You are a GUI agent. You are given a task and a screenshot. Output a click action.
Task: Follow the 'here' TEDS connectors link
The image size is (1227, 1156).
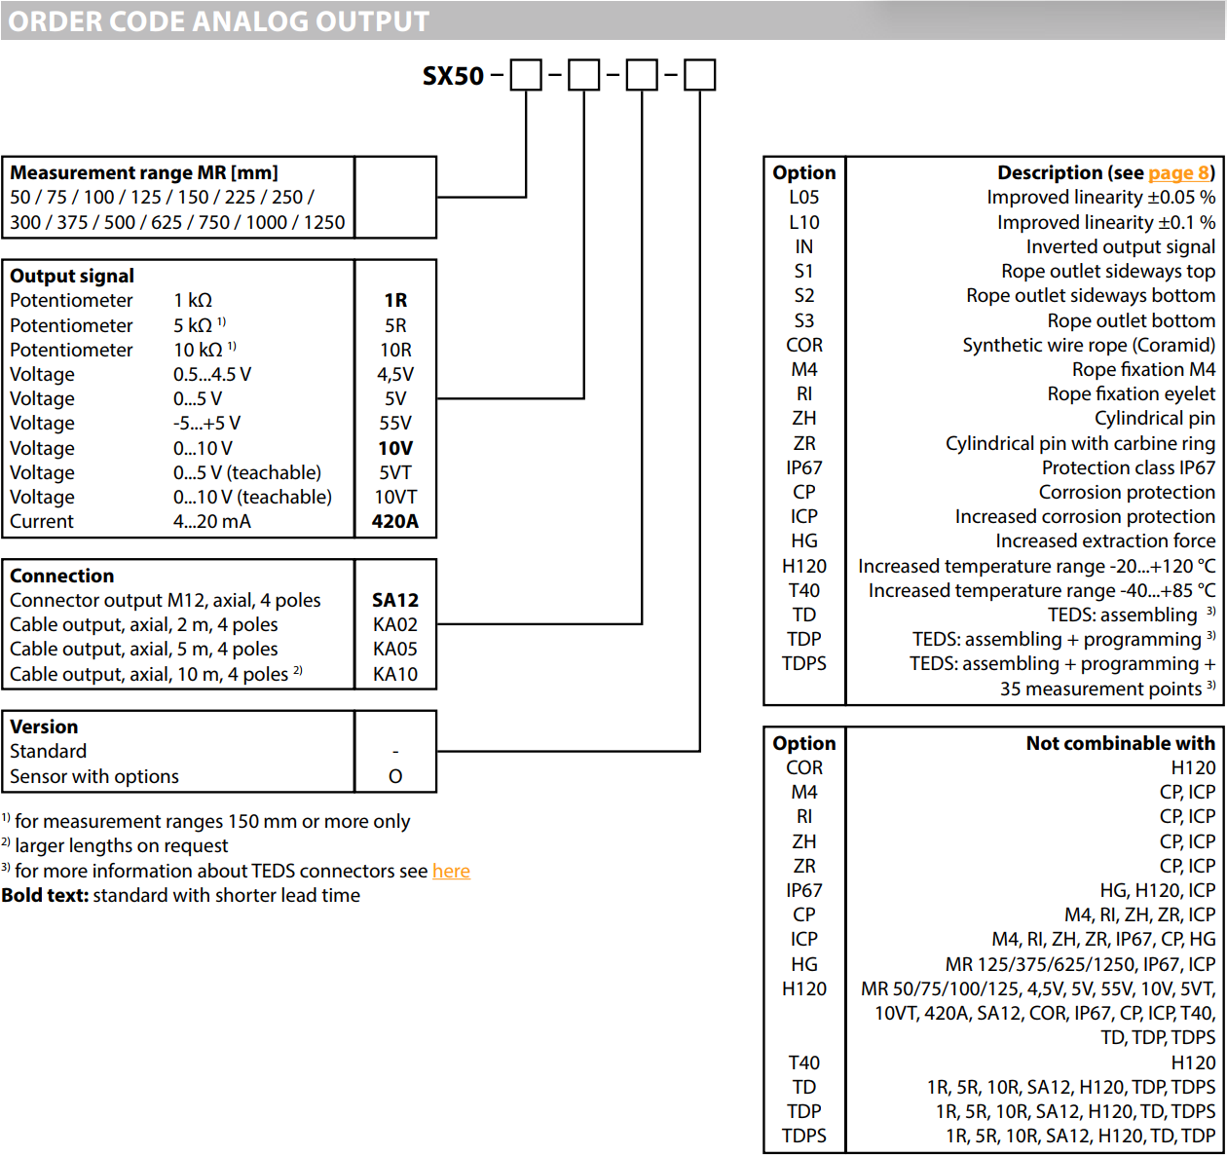(x=451, y=871)
